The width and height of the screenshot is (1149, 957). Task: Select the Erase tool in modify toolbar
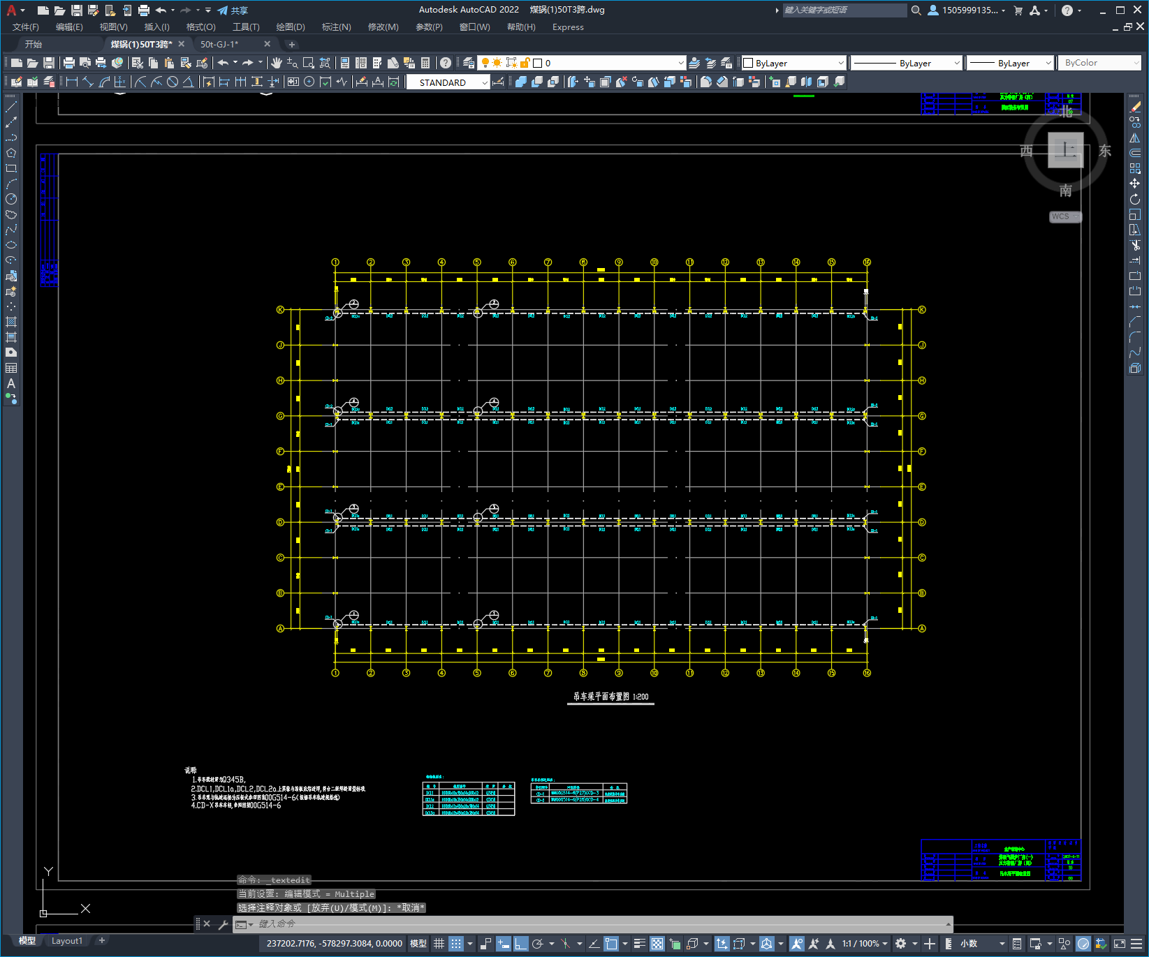(1135, 107)
